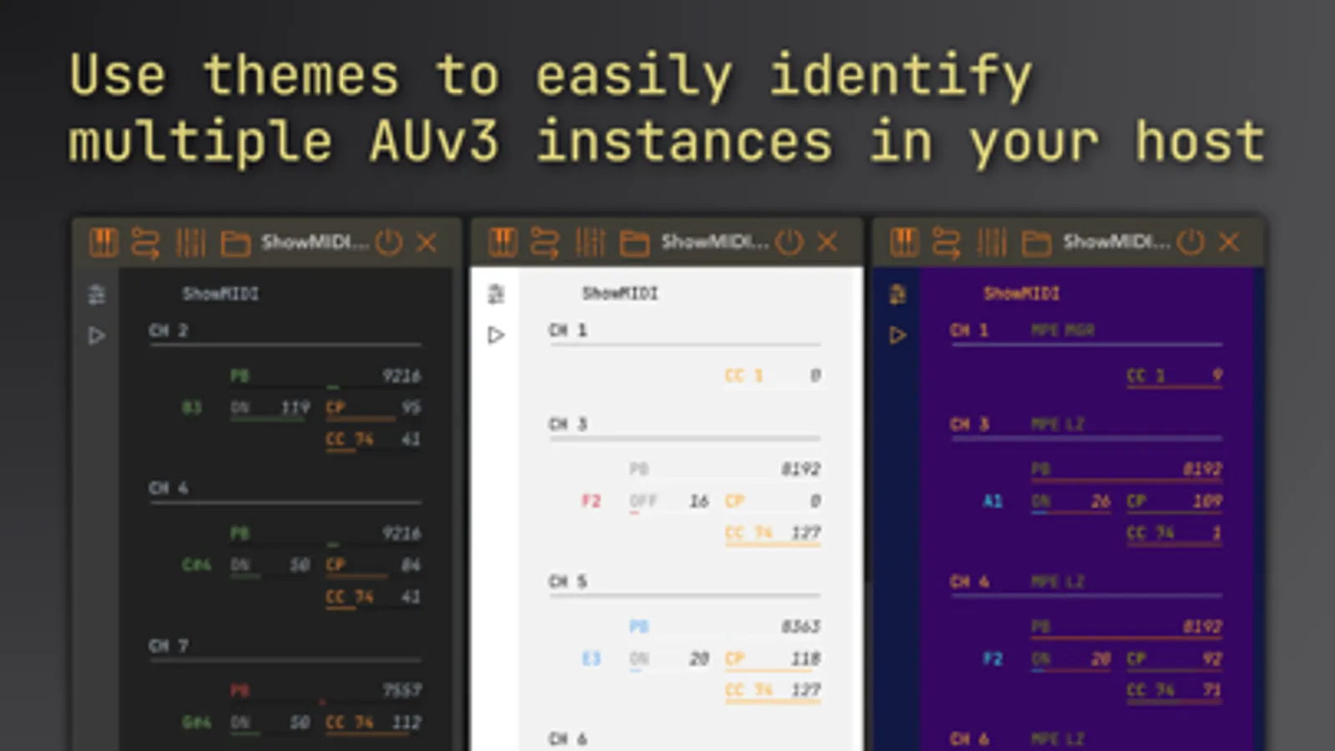Toggle power button in white-theme ShowMIDI window

pyautogui.click(x=789, y=243)
